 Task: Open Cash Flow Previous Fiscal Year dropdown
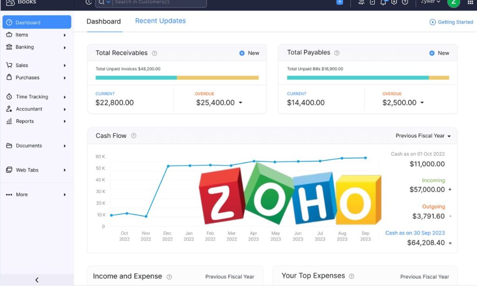point(423,136)
